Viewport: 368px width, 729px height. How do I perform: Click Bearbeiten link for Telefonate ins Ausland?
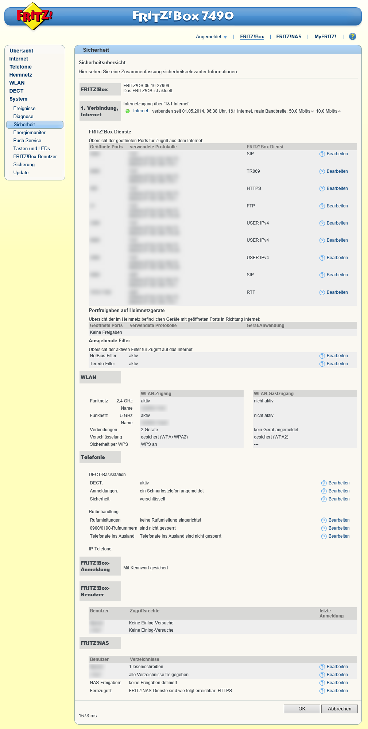click(339, 536)
